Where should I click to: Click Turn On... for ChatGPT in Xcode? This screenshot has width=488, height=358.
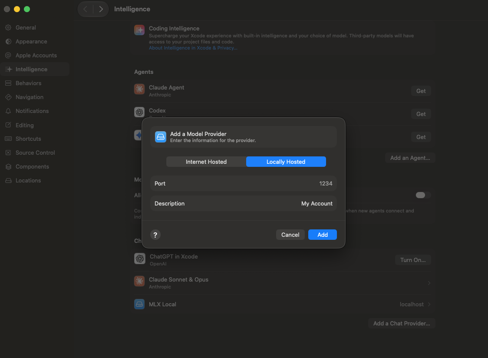413,260
